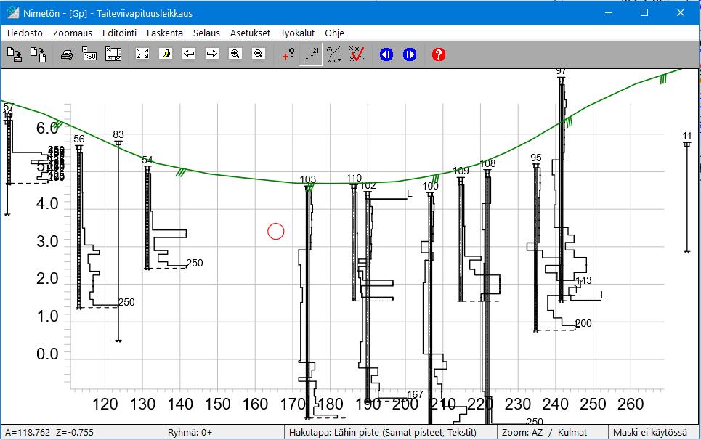The image size is (701, 440).
Task: Click the 167 value near borehole 102
Action: click(x=416, y=394)
